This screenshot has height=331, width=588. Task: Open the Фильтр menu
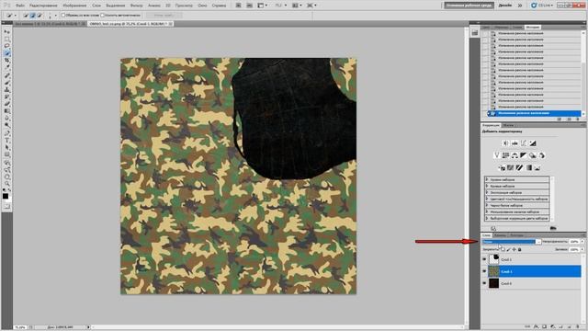click(x=137, y=6)
